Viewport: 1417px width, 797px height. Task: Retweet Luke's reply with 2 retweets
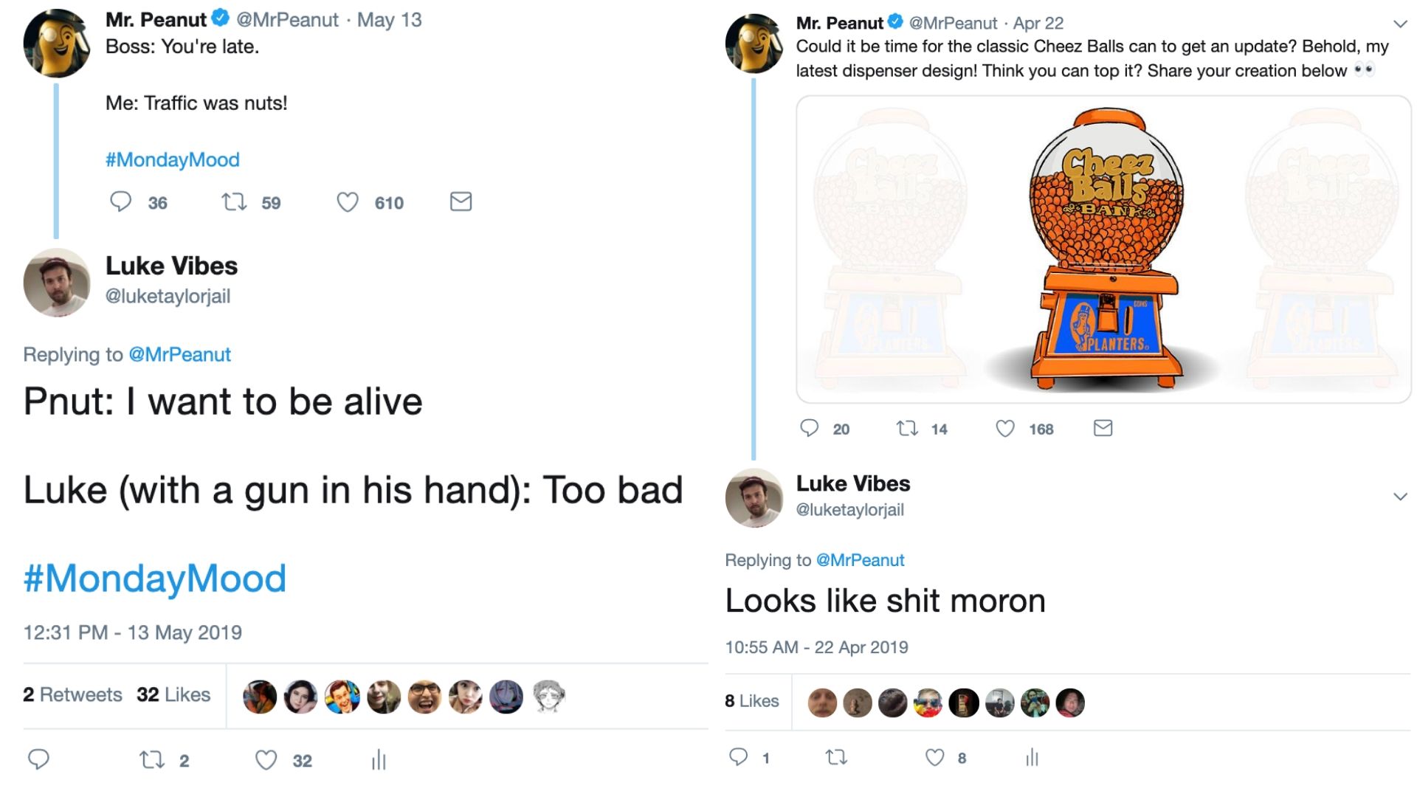pos(153,759)
